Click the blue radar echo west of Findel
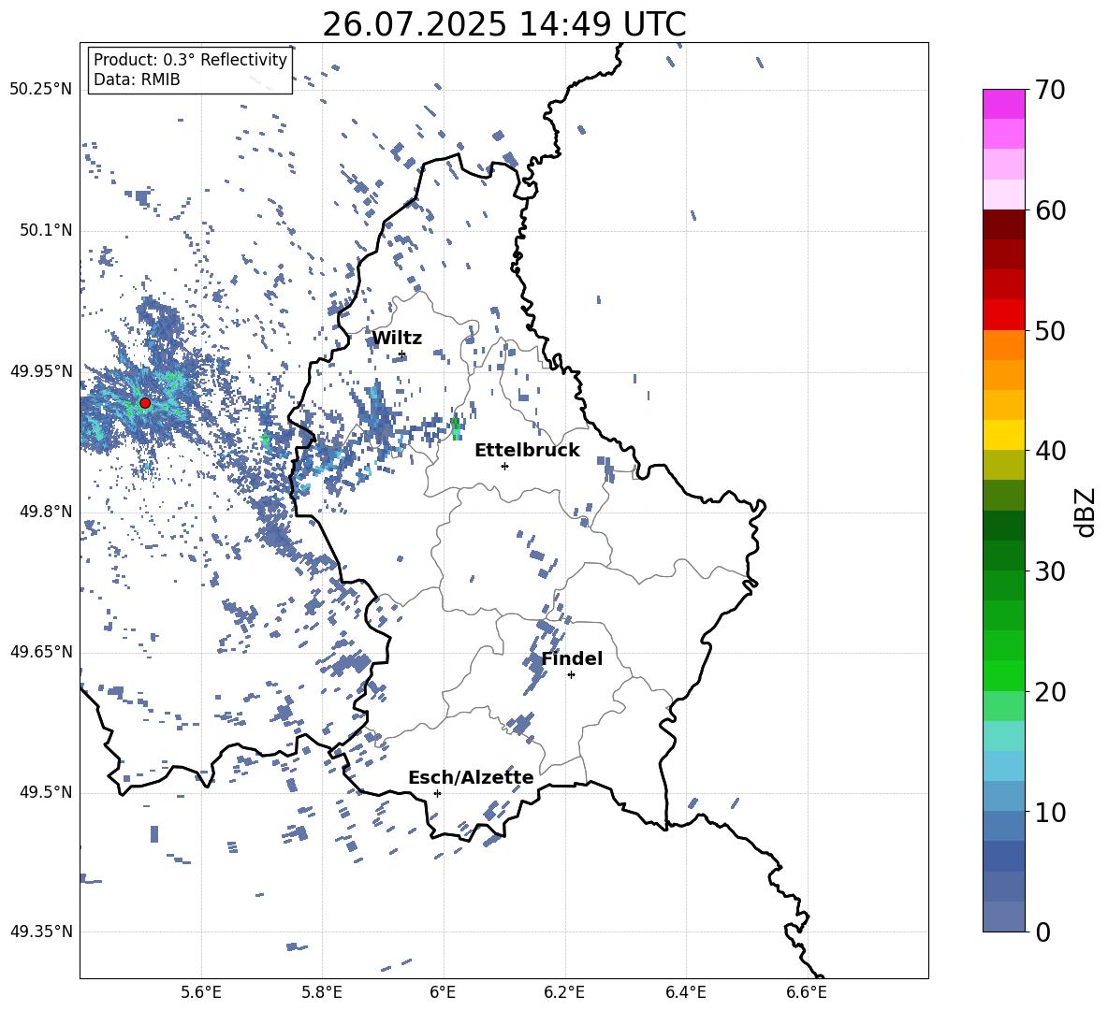Viewport: 1108px width, 1011px height. 534,667
